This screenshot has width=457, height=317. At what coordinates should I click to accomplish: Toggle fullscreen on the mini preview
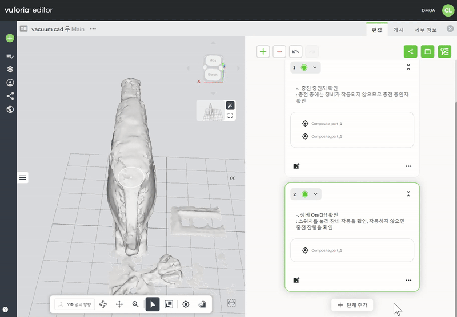pyautogui.click(x=230, y=115)
